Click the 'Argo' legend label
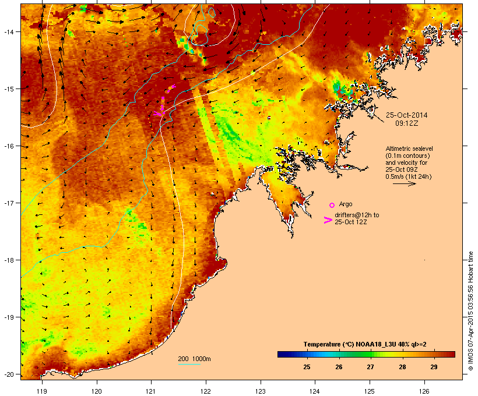The image size is (478, 396). [346, 204]
